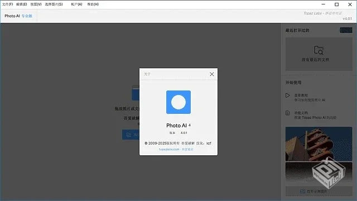Open the 帐户(A) menu
Image resolution: width=357 pixels, height=201 pixels.
[76, 4]
